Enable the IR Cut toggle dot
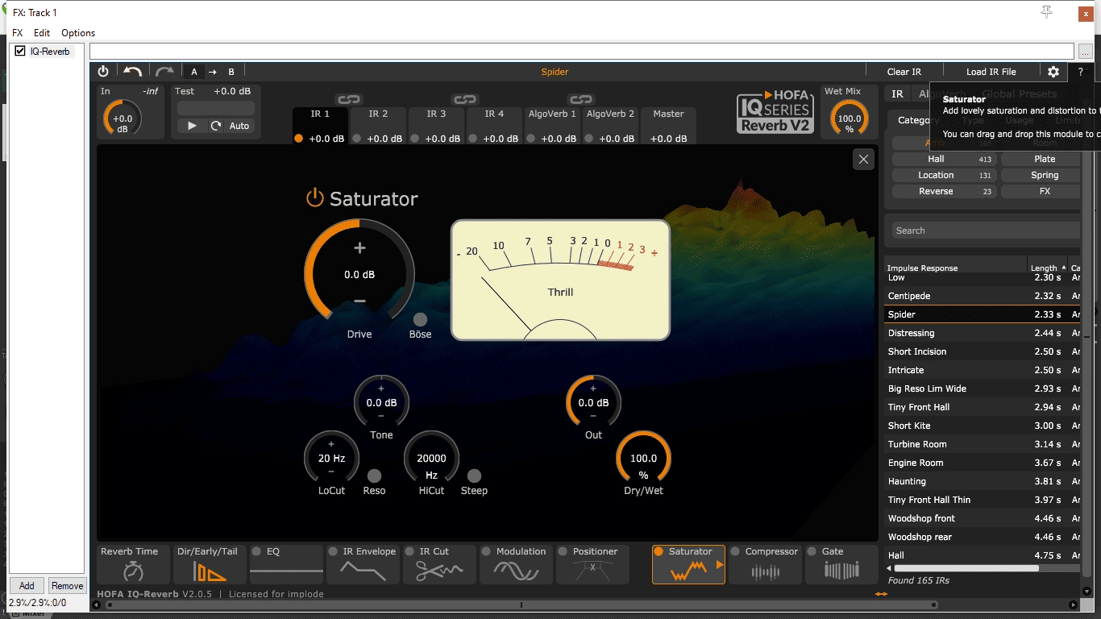Screen dimensions: 1101x619 [409, 552]
